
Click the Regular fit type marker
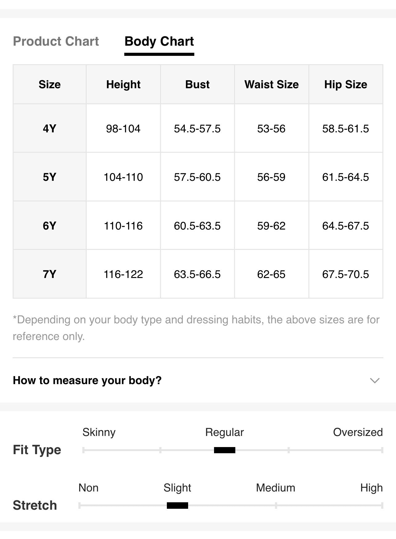225,450
